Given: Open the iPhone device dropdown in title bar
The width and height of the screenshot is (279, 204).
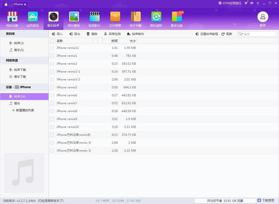Looking at the screenshot, I should click(20, 4).
